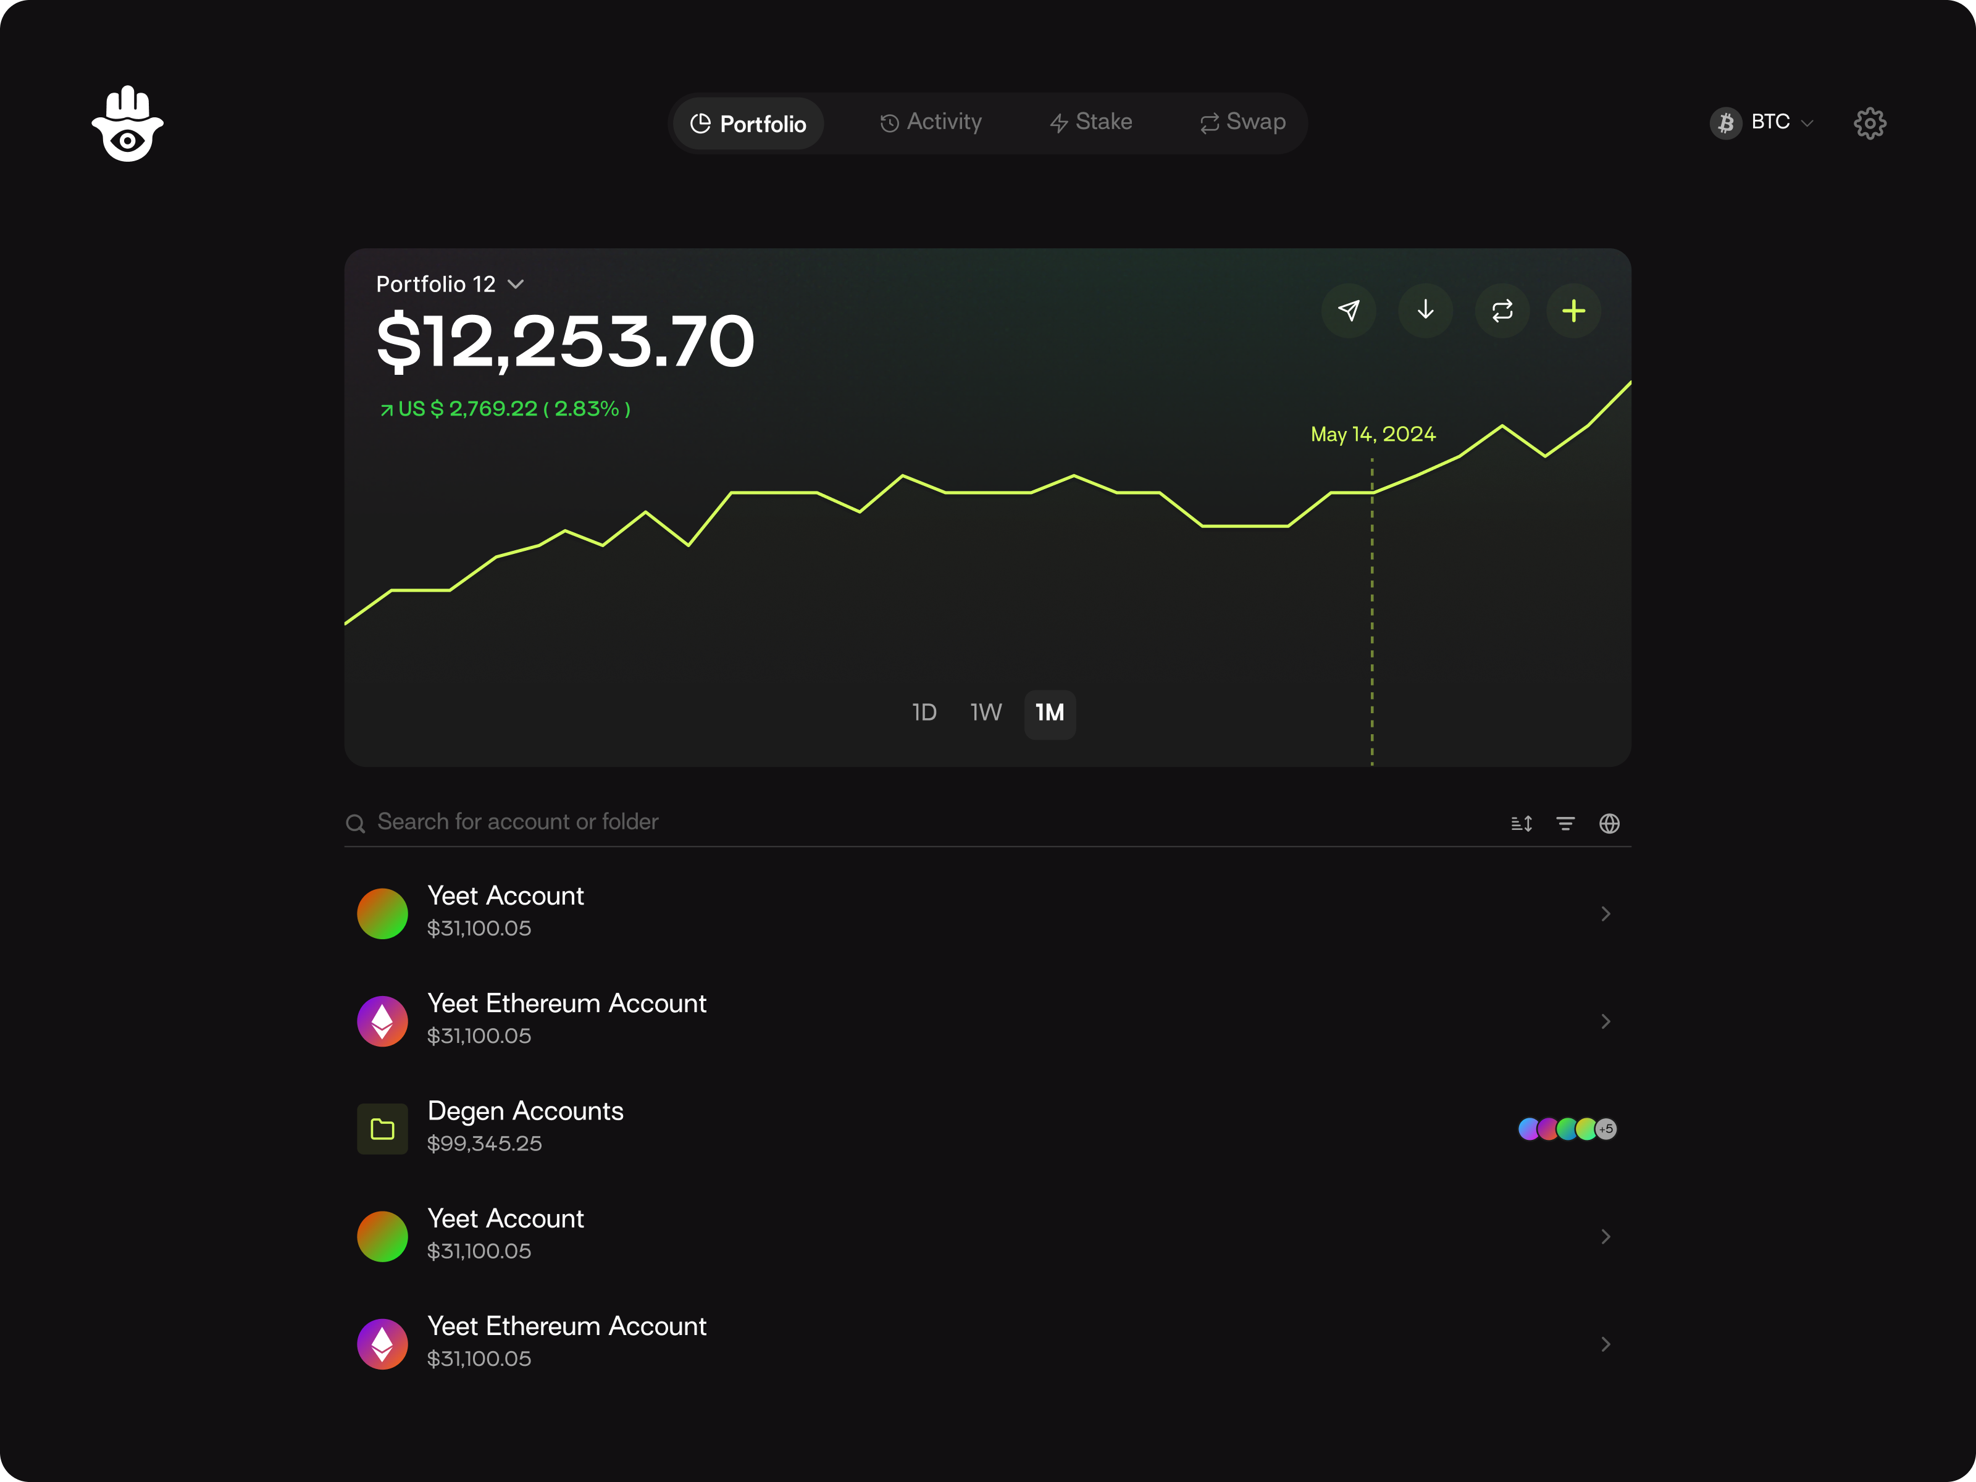Click the globe network icon

1609,824
